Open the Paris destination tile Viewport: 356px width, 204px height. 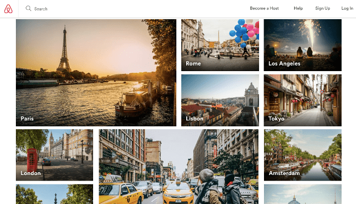[96, 73]
